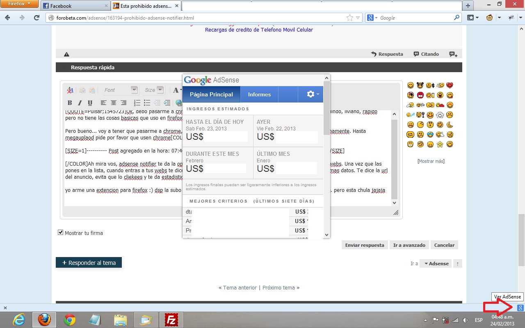This screenshot has height=328, width=525.
Task: Bookmark this page with star icon
Action: click(x=349, y=18)
